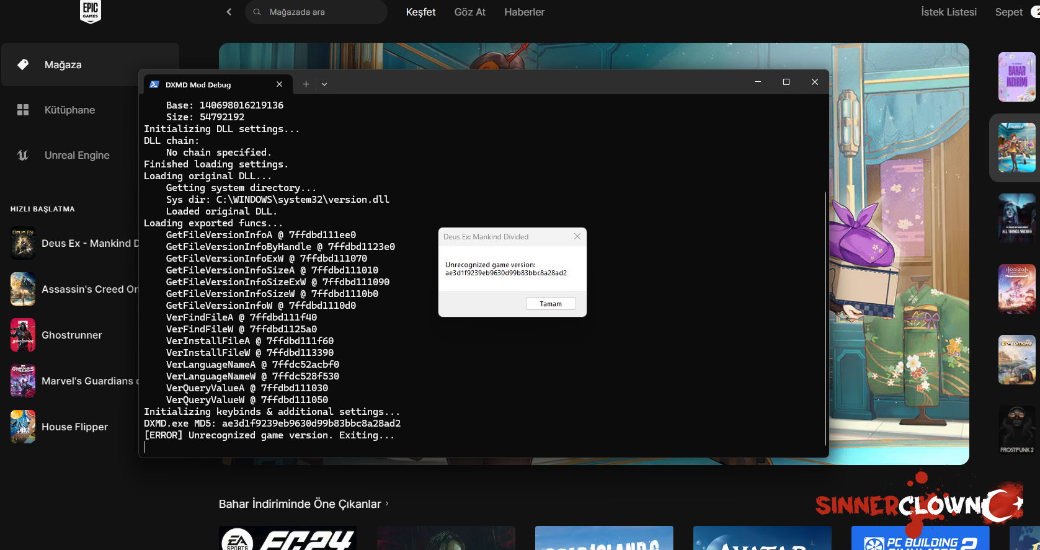Click the ERROR Unrecognized game version line

[x=269, y=435]
